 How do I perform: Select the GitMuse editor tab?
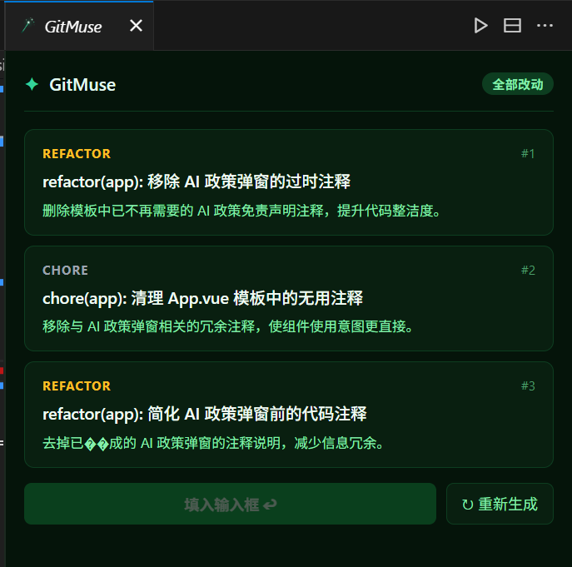(79, 26)
